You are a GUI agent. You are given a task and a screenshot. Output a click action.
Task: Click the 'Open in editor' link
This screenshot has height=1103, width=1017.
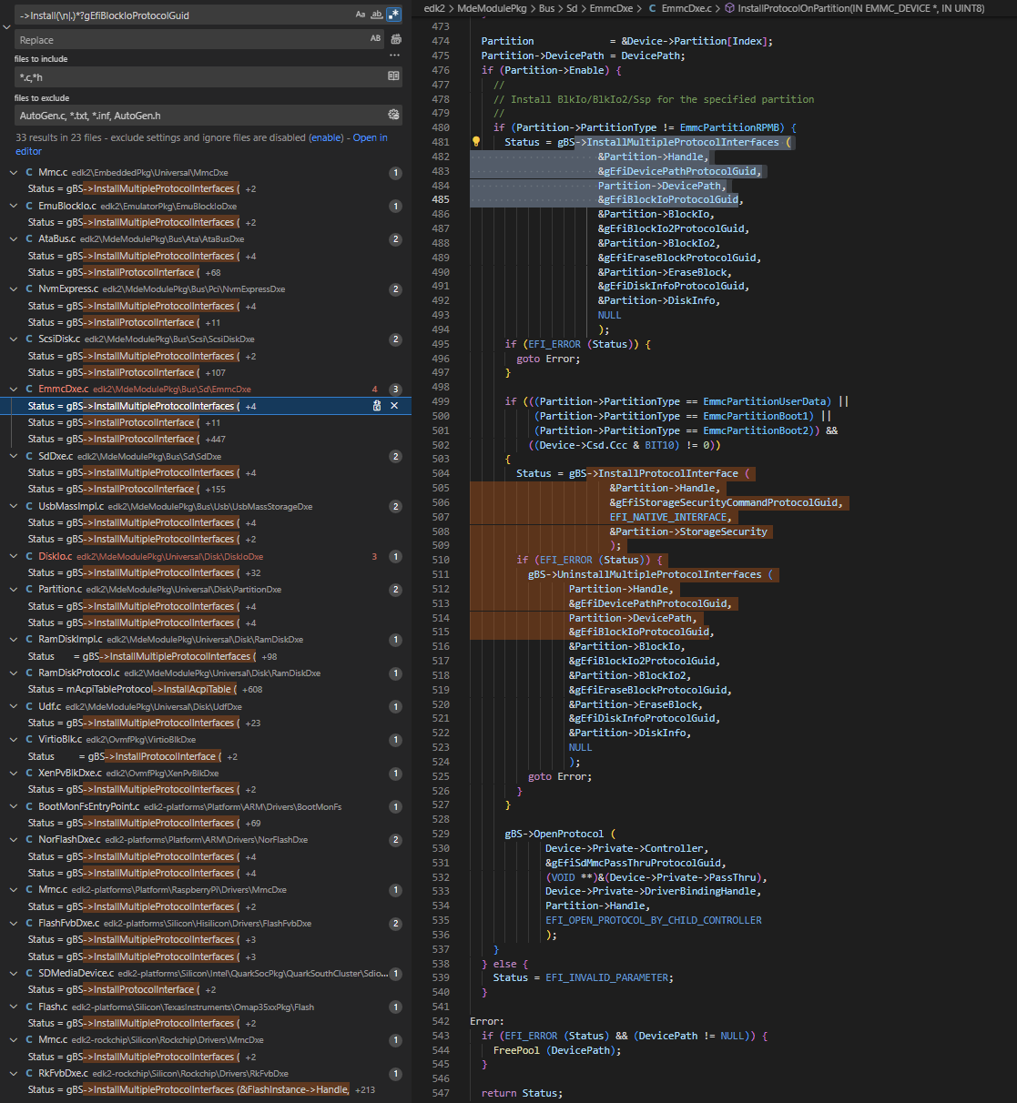pyautogui.click(x=201, y=145)
